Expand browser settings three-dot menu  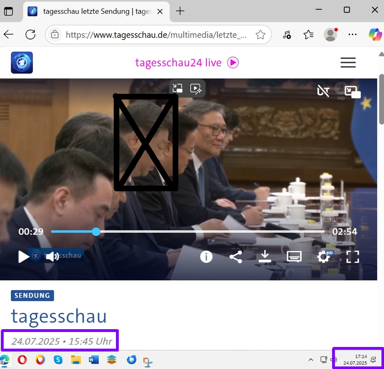[x=352, y=34]
